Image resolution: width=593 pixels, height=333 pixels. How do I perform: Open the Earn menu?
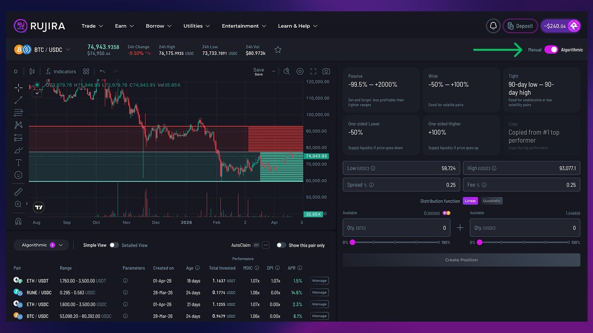[x=125, y=26]
